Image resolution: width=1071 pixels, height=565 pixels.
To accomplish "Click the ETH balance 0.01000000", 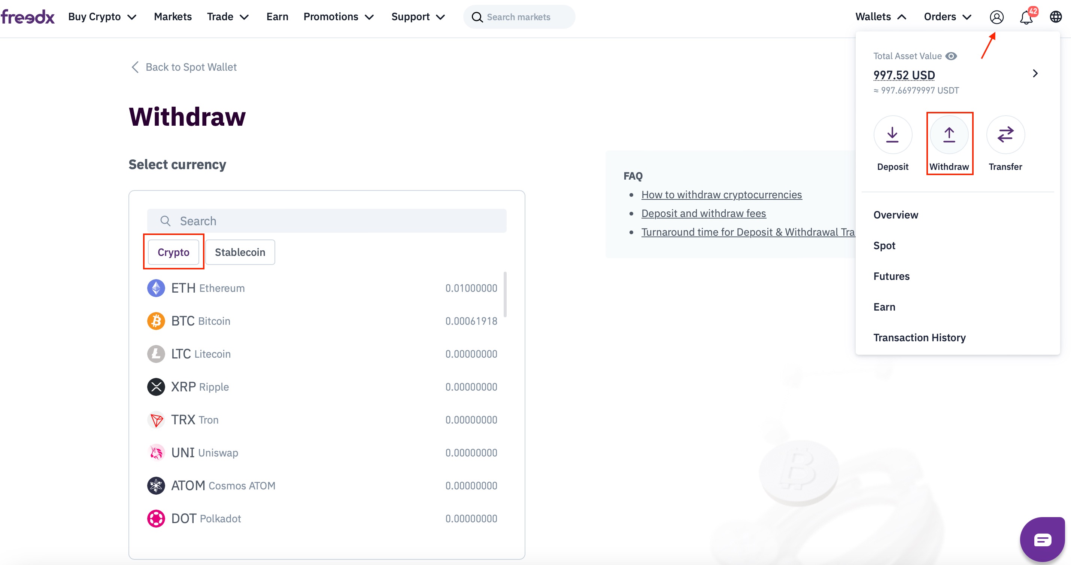I will [471, 288].
